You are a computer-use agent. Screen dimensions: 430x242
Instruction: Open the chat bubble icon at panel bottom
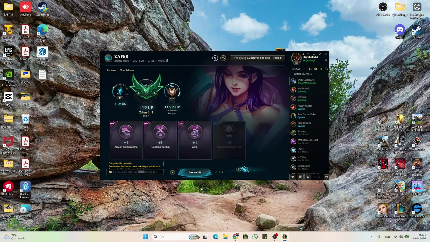coord(293,177)
